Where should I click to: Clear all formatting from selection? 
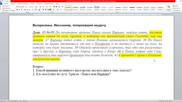point(40,7)
